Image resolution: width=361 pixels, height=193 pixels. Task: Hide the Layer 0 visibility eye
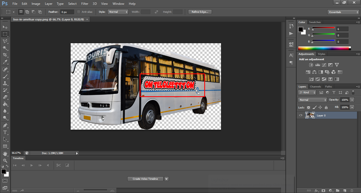[300, 115]
